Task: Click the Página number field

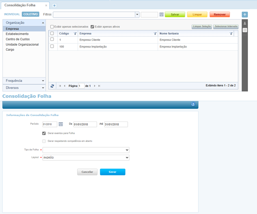Action: coord(81,86)
